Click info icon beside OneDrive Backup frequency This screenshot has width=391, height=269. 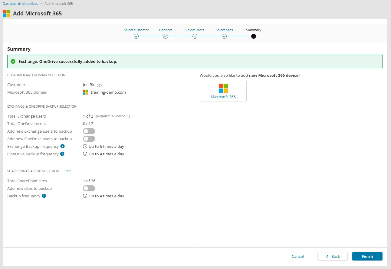click(62, 154)
